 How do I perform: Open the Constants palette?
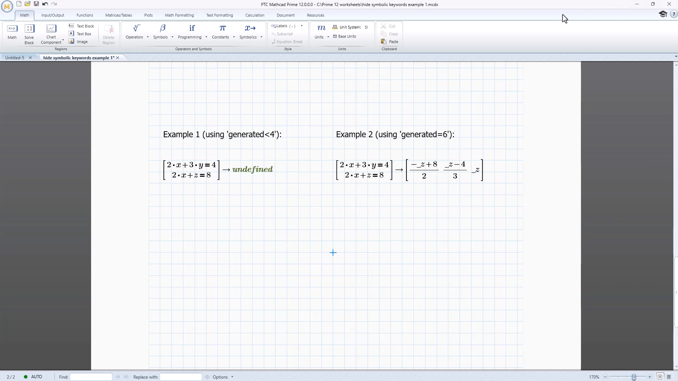[221, 32]
